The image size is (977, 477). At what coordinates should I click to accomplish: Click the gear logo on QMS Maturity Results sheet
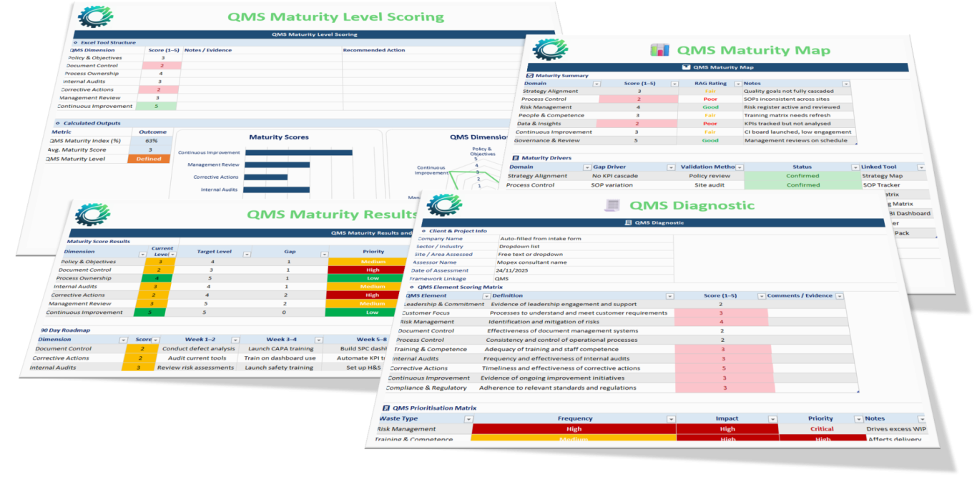[94, 215]
